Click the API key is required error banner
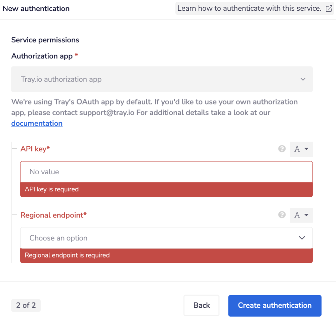The height and width of the screenshot is (327, 336). point(166,189)
